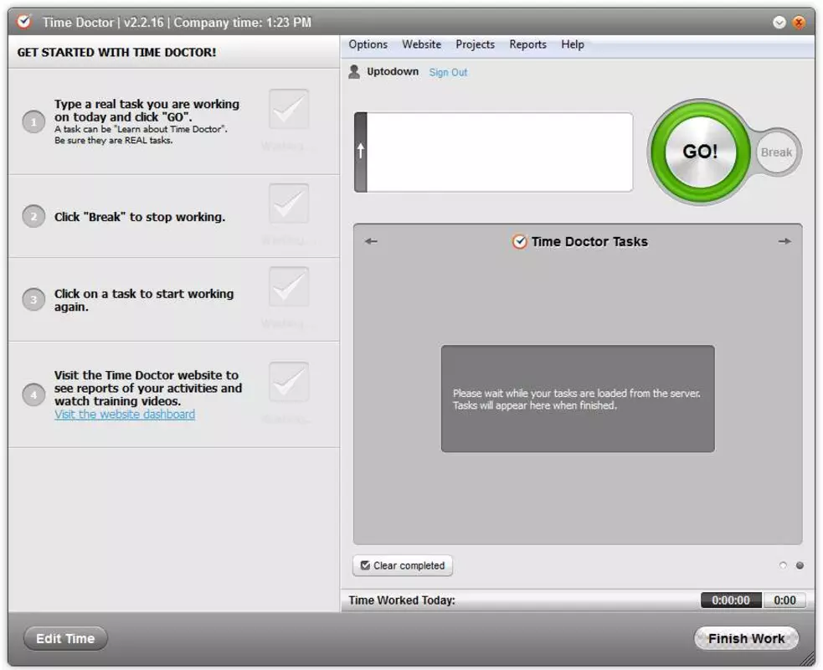Open the Help menu

573,44
